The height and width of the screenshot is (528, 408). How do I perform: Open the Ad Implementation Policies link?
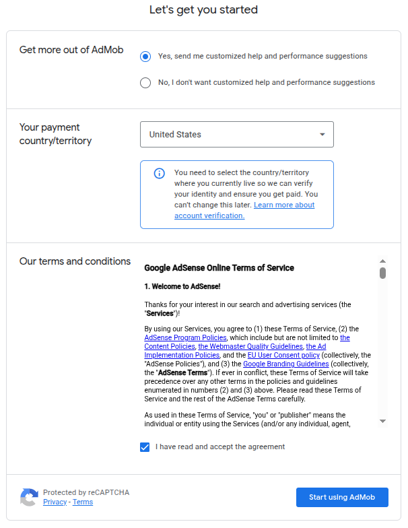(182, 355)
